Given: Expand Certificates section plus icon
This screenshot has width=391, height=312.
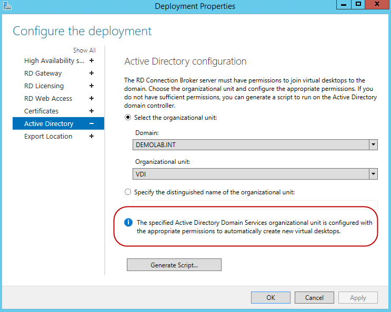Looking at the screenshot, I should (92, 111).
